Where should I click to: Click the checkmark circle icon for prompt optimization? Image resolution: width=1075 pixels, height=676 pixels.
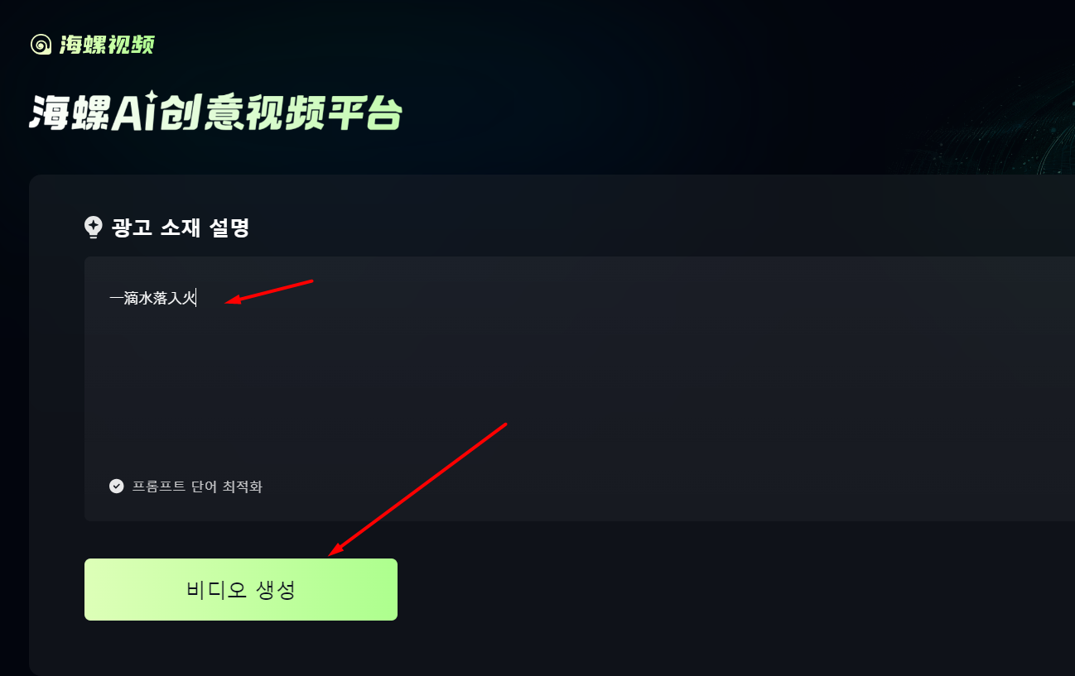(x=117, y=487)
